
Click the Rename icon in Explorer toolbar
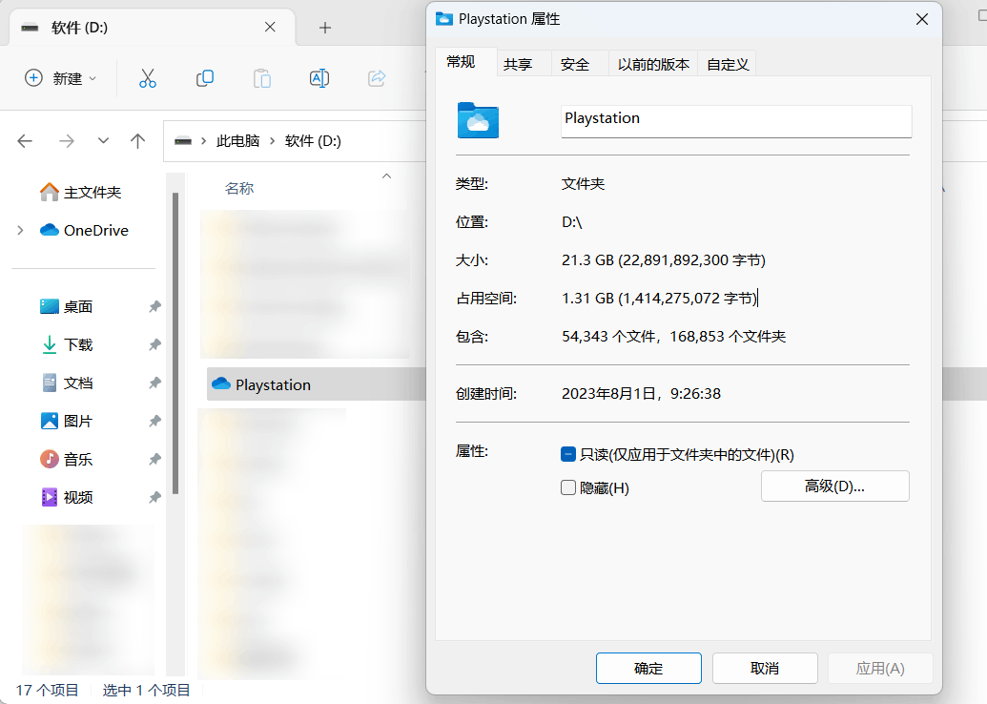(319, 78)
